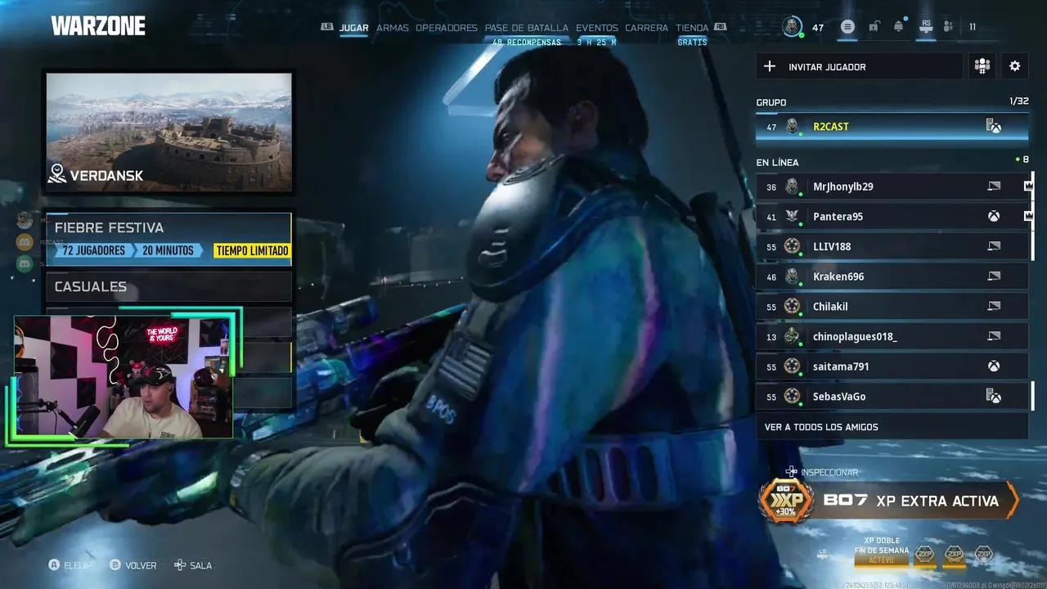Click the PC platform icon for Kraken696
1047x589 pixels.
coord(994,277)
